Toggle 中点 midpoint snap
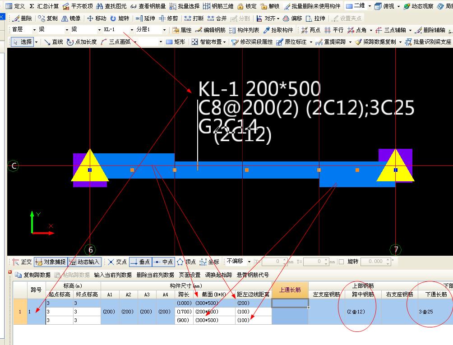 tap(163, 262)
